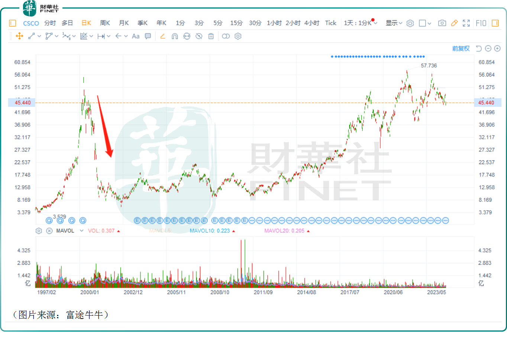Toggle drawing sync icon
This screenshot has width=507, height=339.
(187, 36)
